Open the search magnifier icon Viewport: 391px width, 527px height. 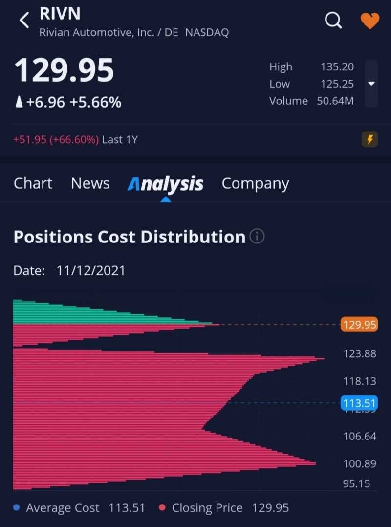[x=333, y=21]
